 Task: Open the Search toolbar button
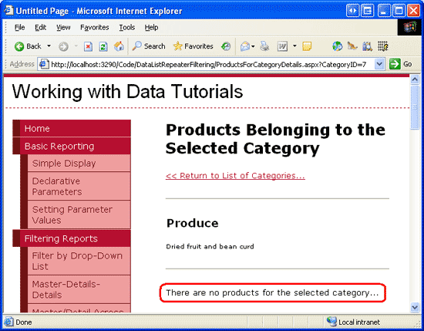[x=149, y=46]
